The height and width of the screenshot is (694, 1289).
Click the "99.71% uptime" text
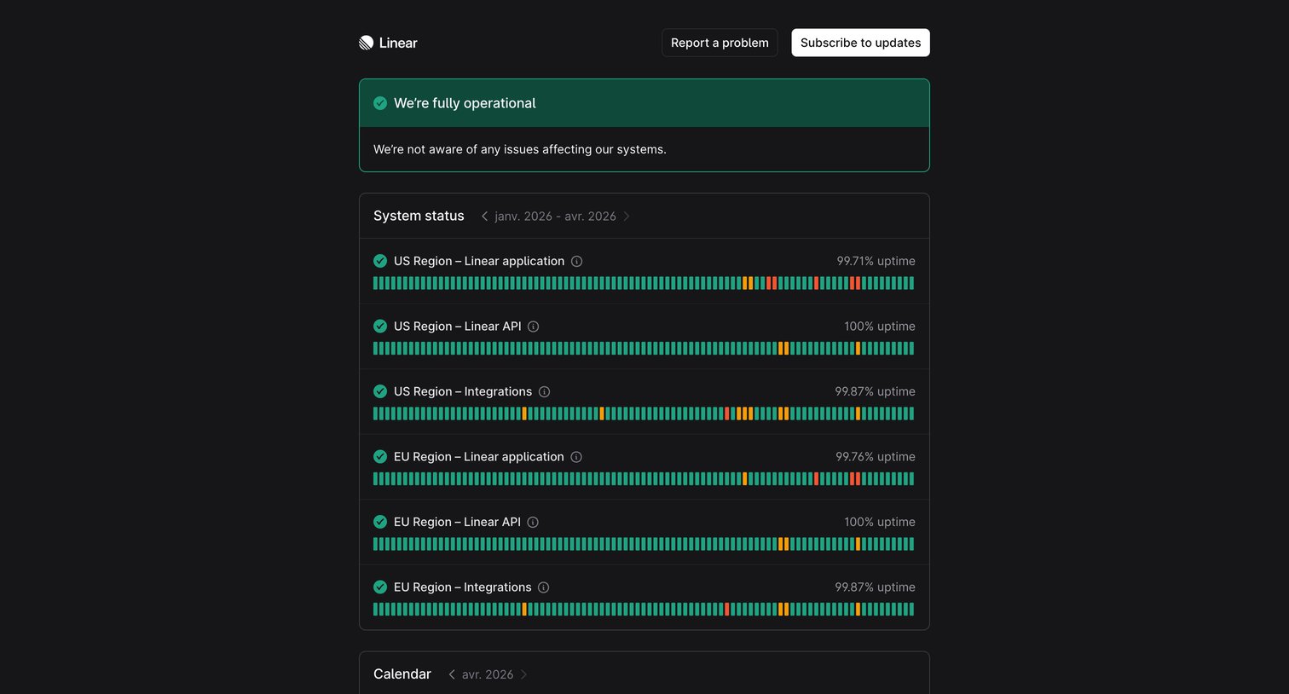click(x=876, y=261)
